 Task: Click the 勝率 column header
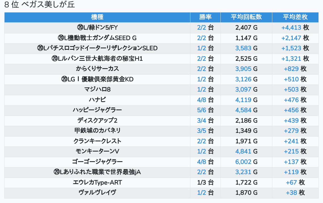[205, 17]
